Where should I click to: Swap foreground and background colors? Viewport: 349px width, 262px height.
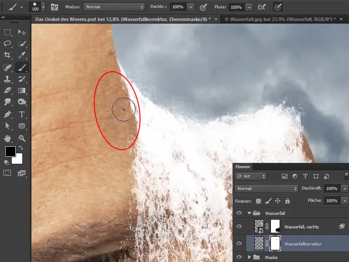[21, 148]
